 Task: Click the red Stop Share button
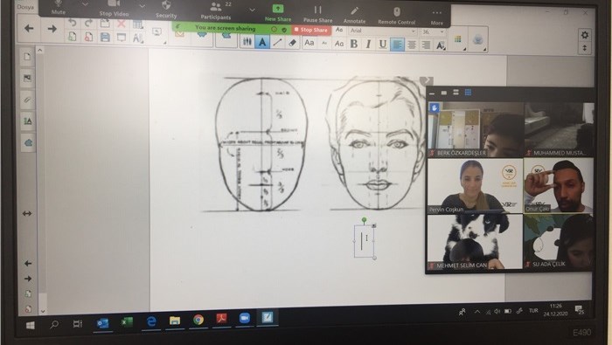point(311,30)
